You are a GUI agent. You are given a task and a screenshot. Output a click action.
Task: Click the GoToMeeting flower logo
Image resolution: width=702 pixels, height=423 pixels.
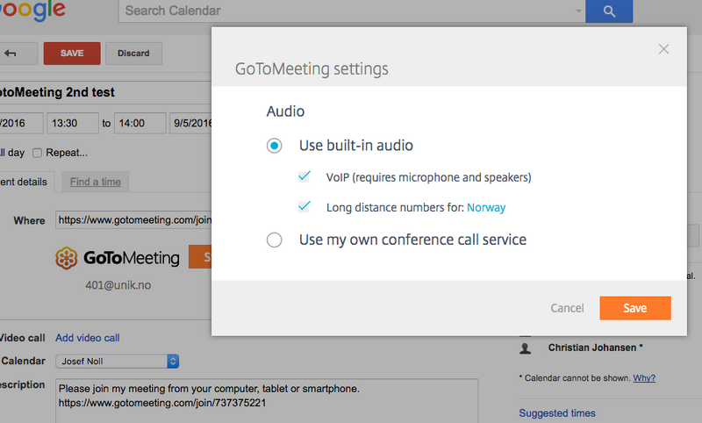67,258
